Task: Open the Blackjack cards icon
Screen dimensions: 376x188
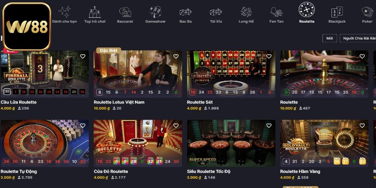Action: [x=337, y=12]
